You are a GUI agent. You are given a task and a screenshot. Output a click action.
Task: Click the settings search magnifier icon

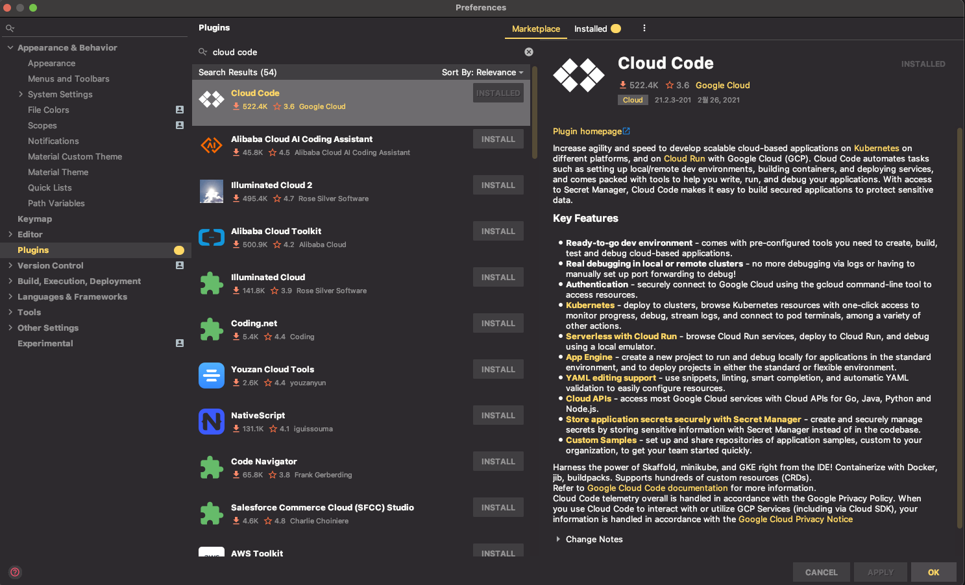[10, 29]
